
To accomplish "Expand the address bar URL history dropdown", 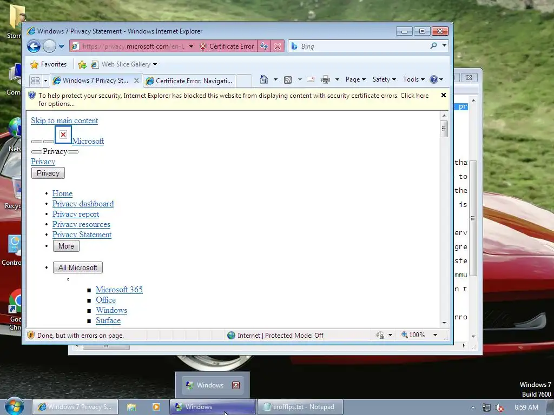I will (191, 46).
